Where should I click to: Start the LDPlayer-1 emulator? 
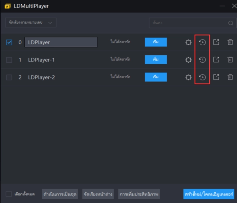coord(156,60)
